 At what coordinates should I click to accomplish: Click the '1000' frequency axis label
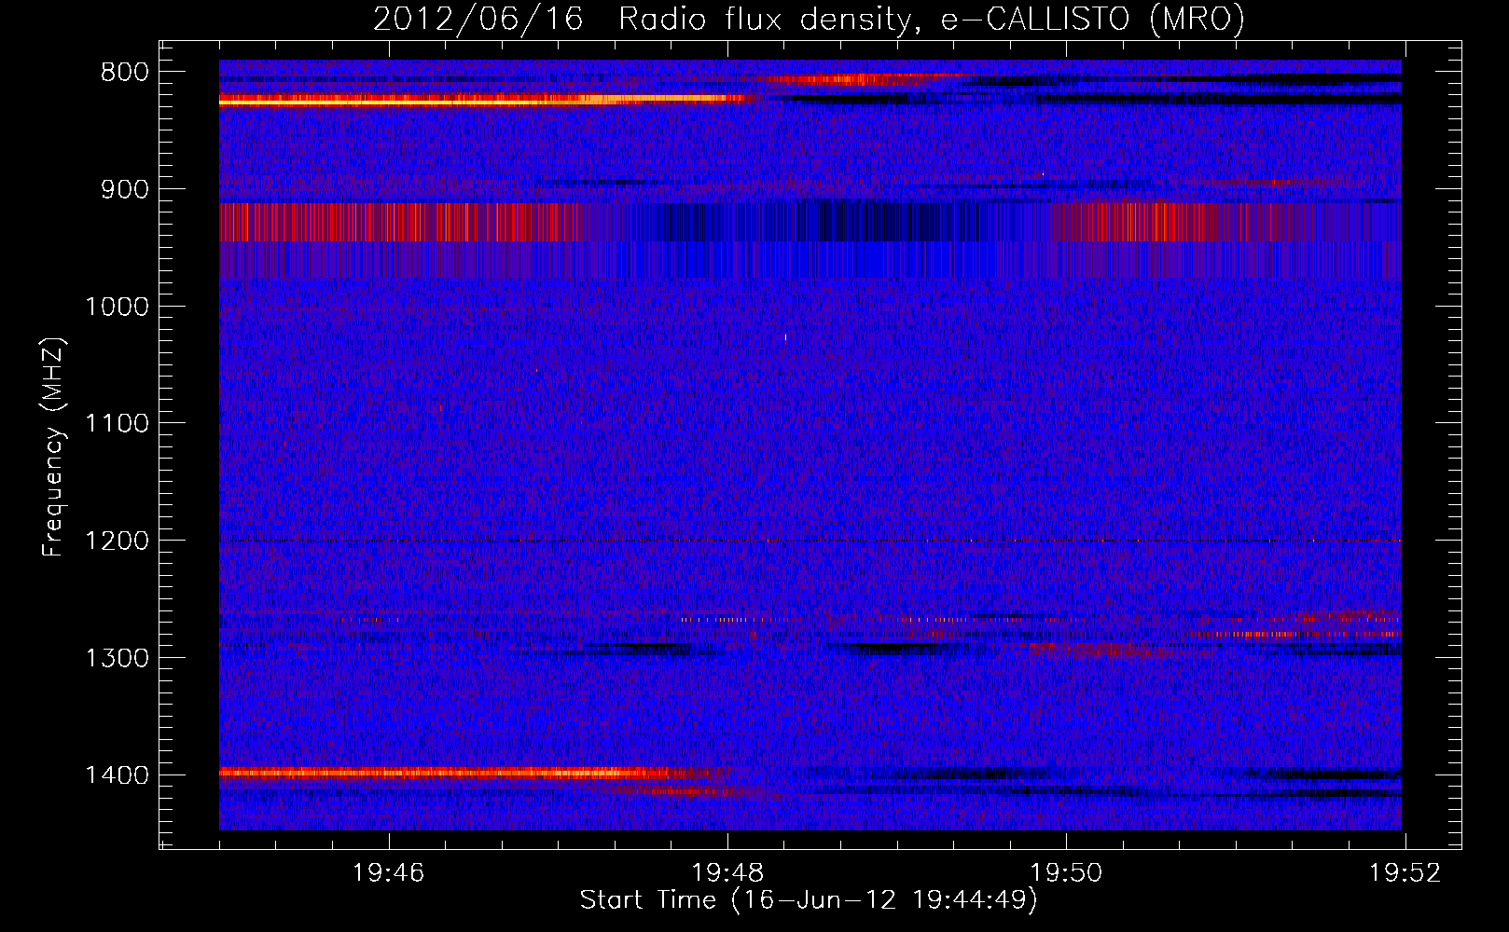click(117, 307)
